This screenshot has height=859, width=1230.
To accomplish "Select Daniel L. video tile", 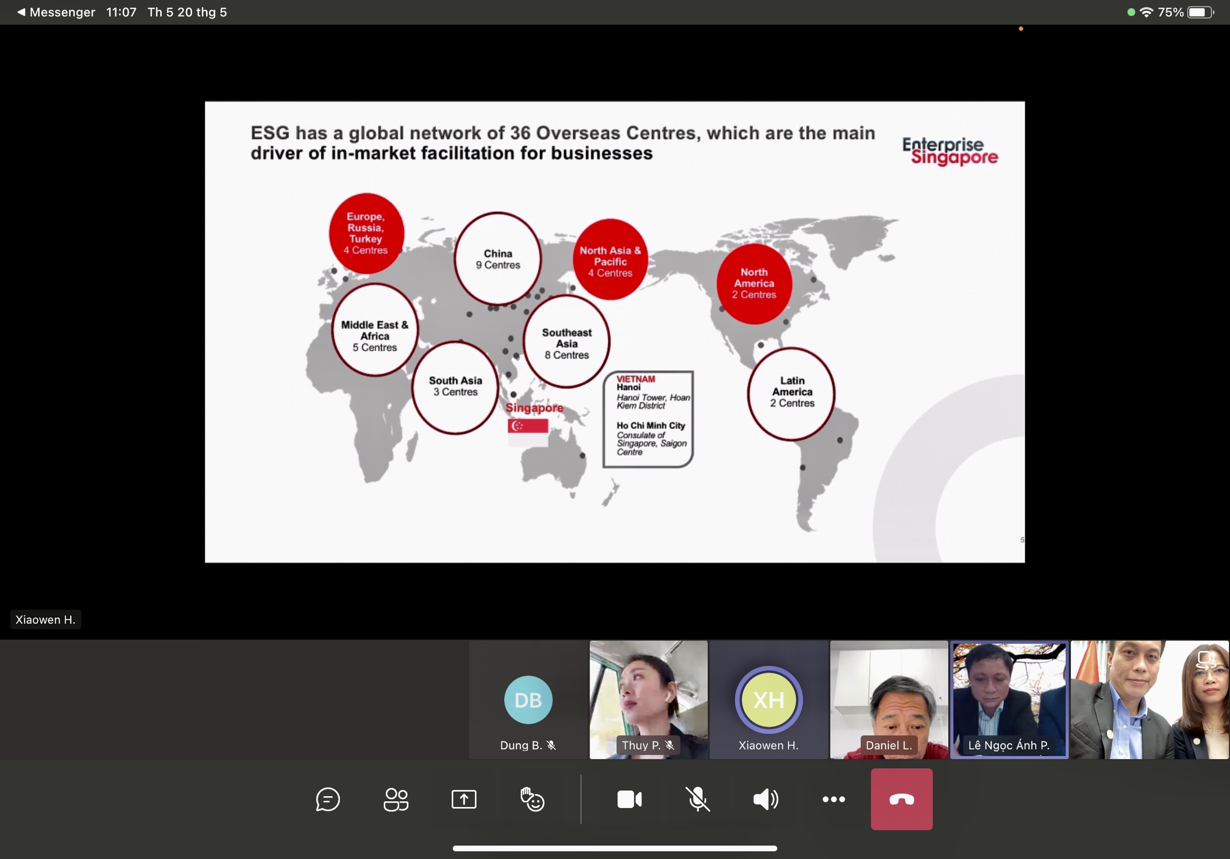I will (x=889, y=699).
